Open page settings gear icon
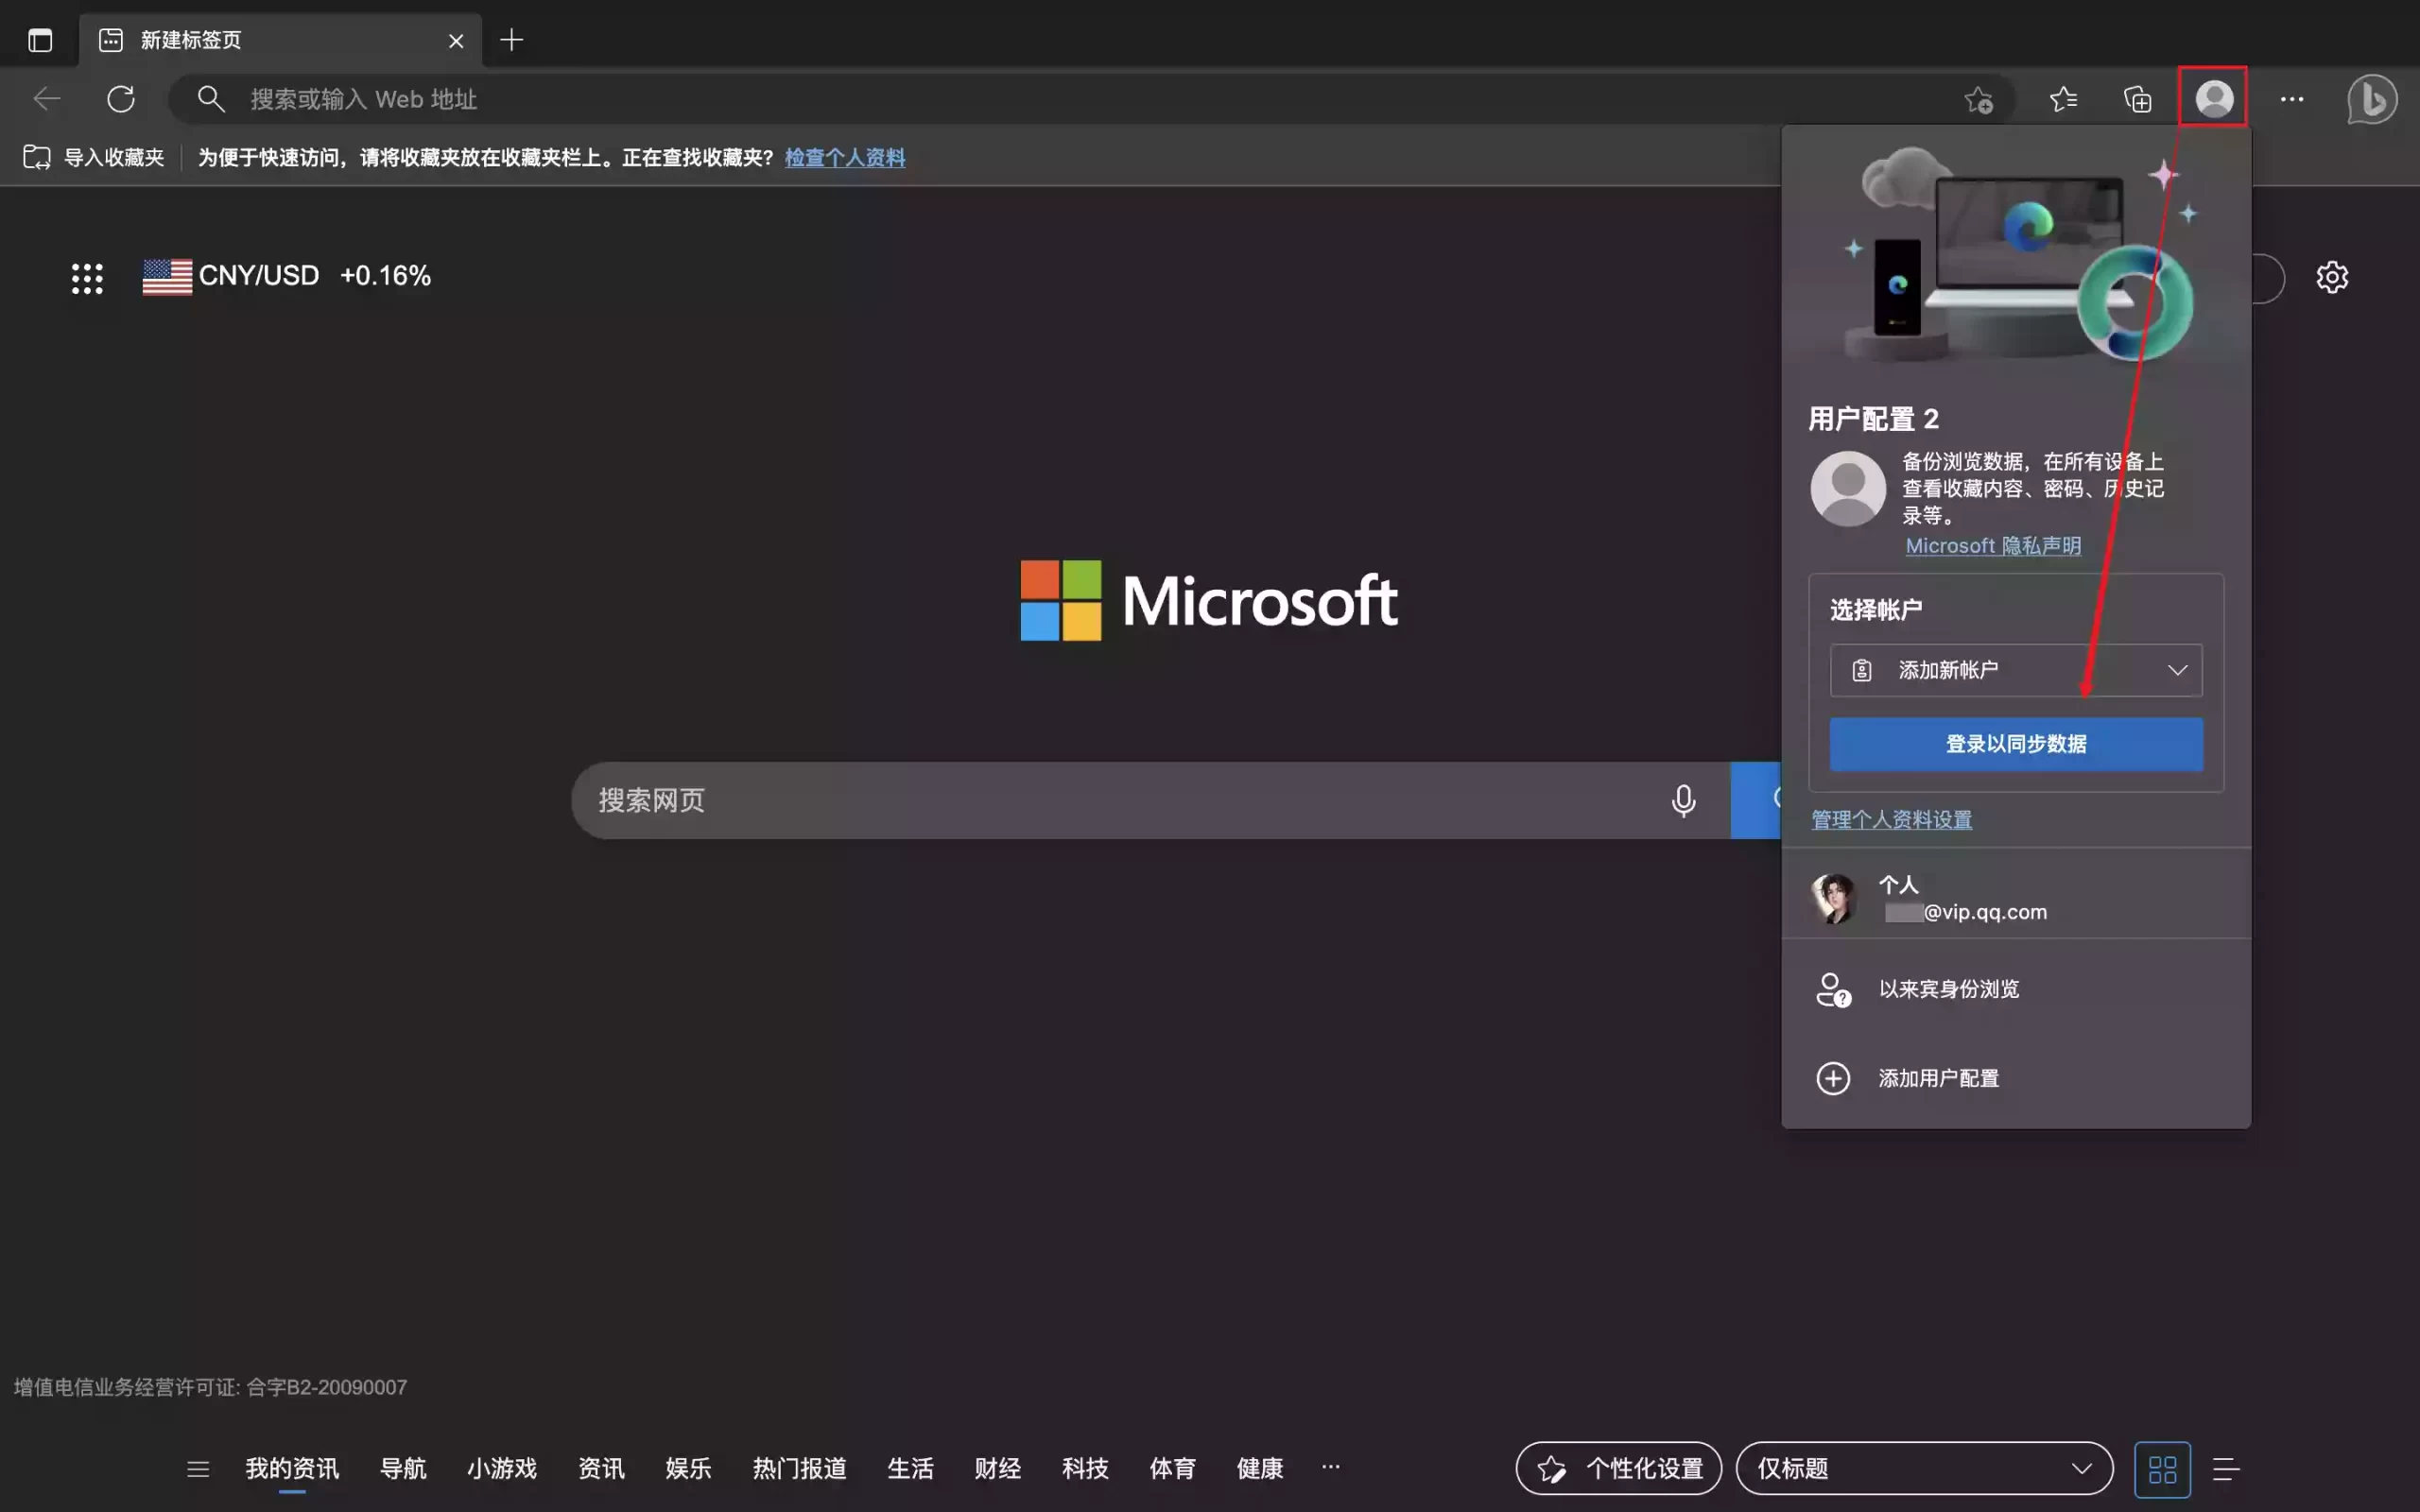Screen dimensions: 2420x1512 tap(2332, 277)
